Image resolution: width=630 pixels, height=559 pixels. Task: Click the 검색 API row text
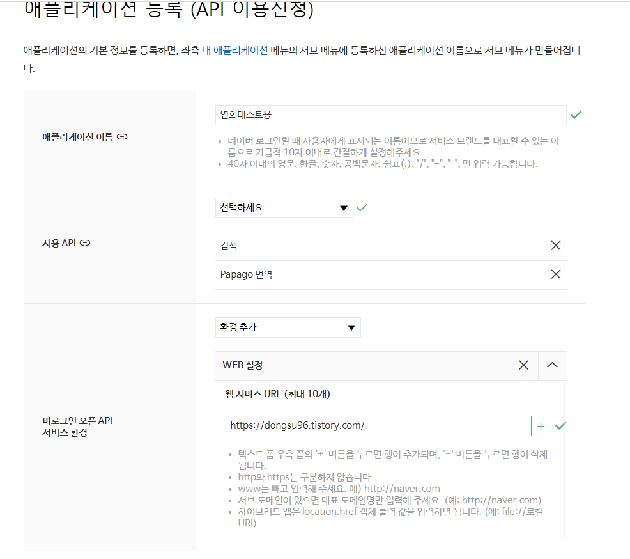[x=229, y=246]
